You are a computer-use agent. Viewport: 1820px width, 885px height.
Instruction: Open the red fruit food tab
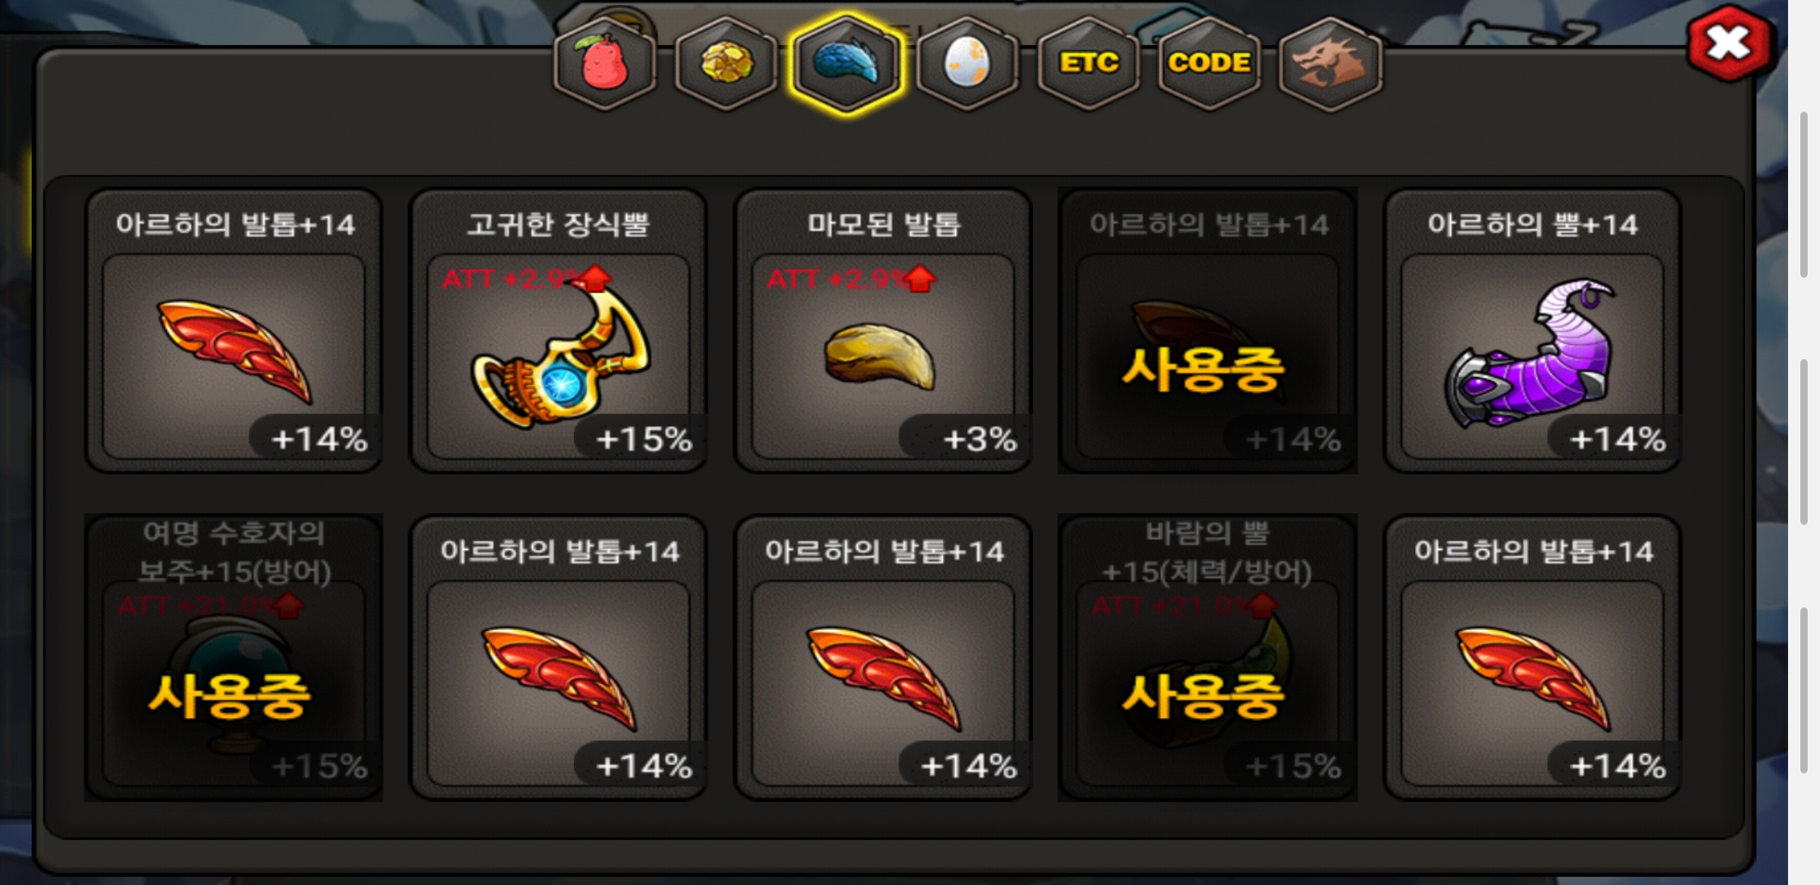click(x=605, y=63)
